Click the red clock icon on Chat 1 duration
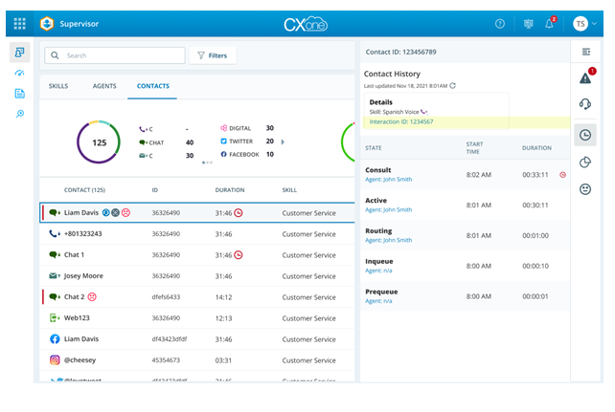Image resolution: width=615 pixels, height=412 pixels. (x=239, y=255)
